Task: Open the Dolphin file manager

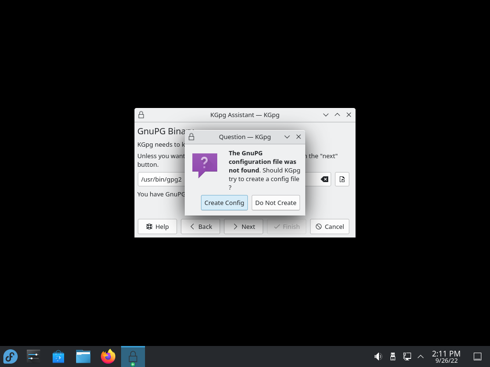Action: [83, 356]
